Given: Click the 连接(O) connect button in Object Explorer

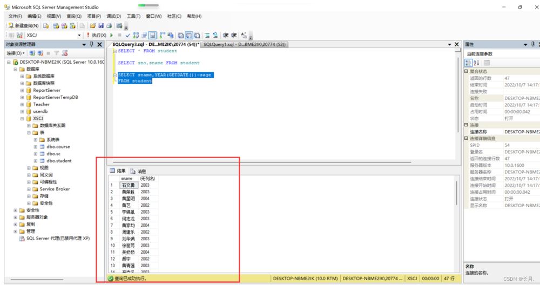Looking at the screenshot, I should (15, 53).
